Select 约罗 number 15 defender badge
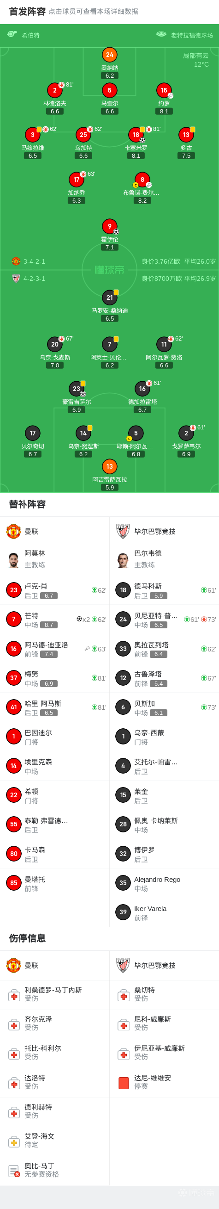 tap(164, 90)
